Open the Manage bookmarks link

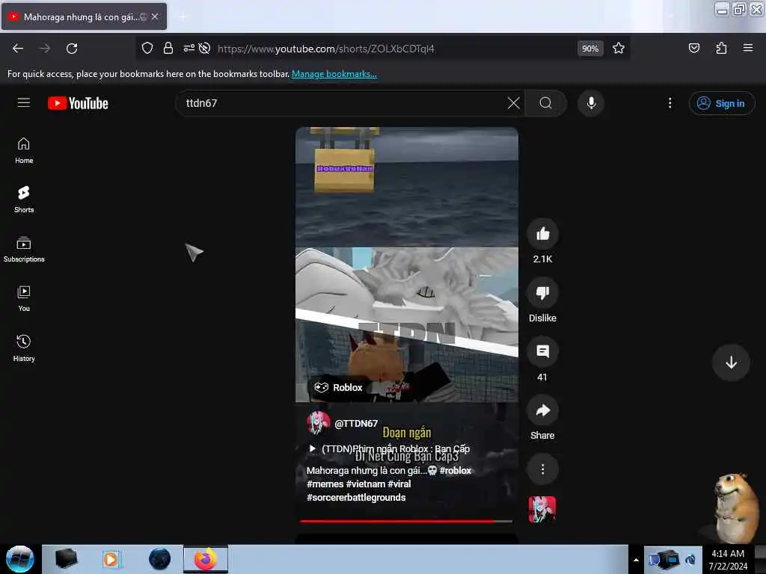click(x=334, y=74)
